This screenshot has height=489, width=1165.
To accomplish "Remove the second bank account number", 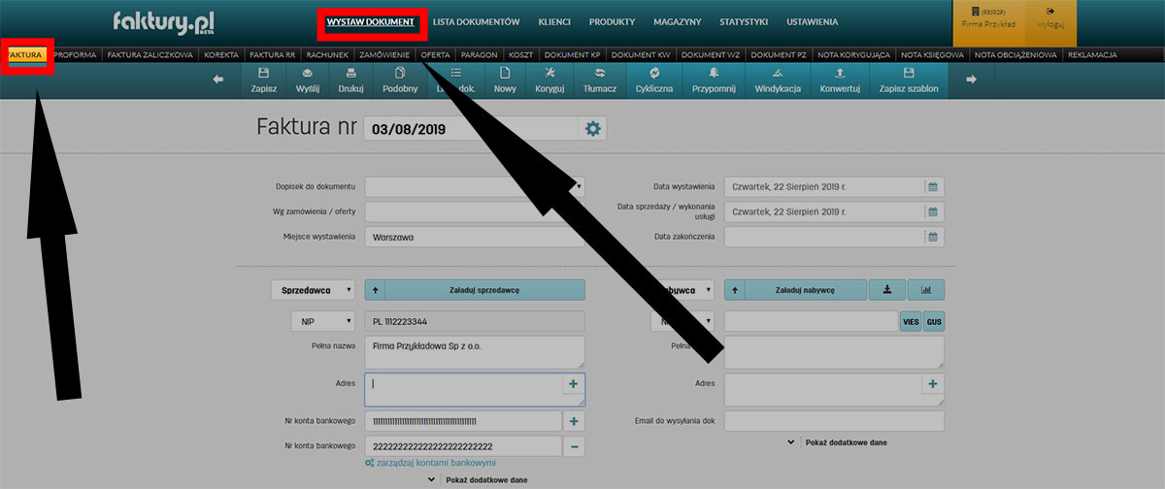I will pyautogui.click(x=574, y=446).
